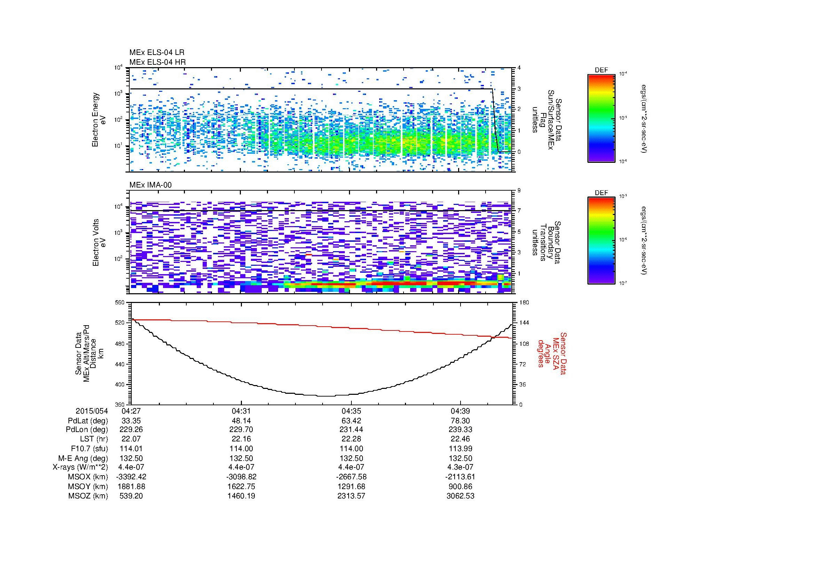Click the 'MEx ELS-04 LR' panel title
The width and height of the screenshot is (813, 575).
(156, 53)
